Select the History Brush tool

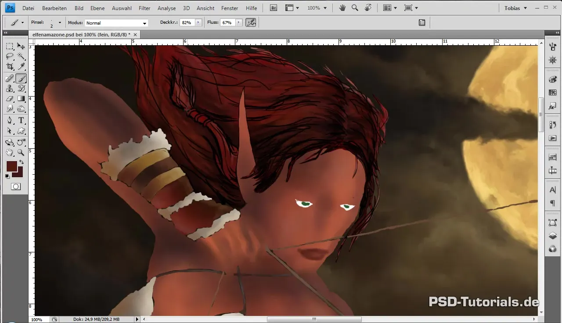point(21,88)
